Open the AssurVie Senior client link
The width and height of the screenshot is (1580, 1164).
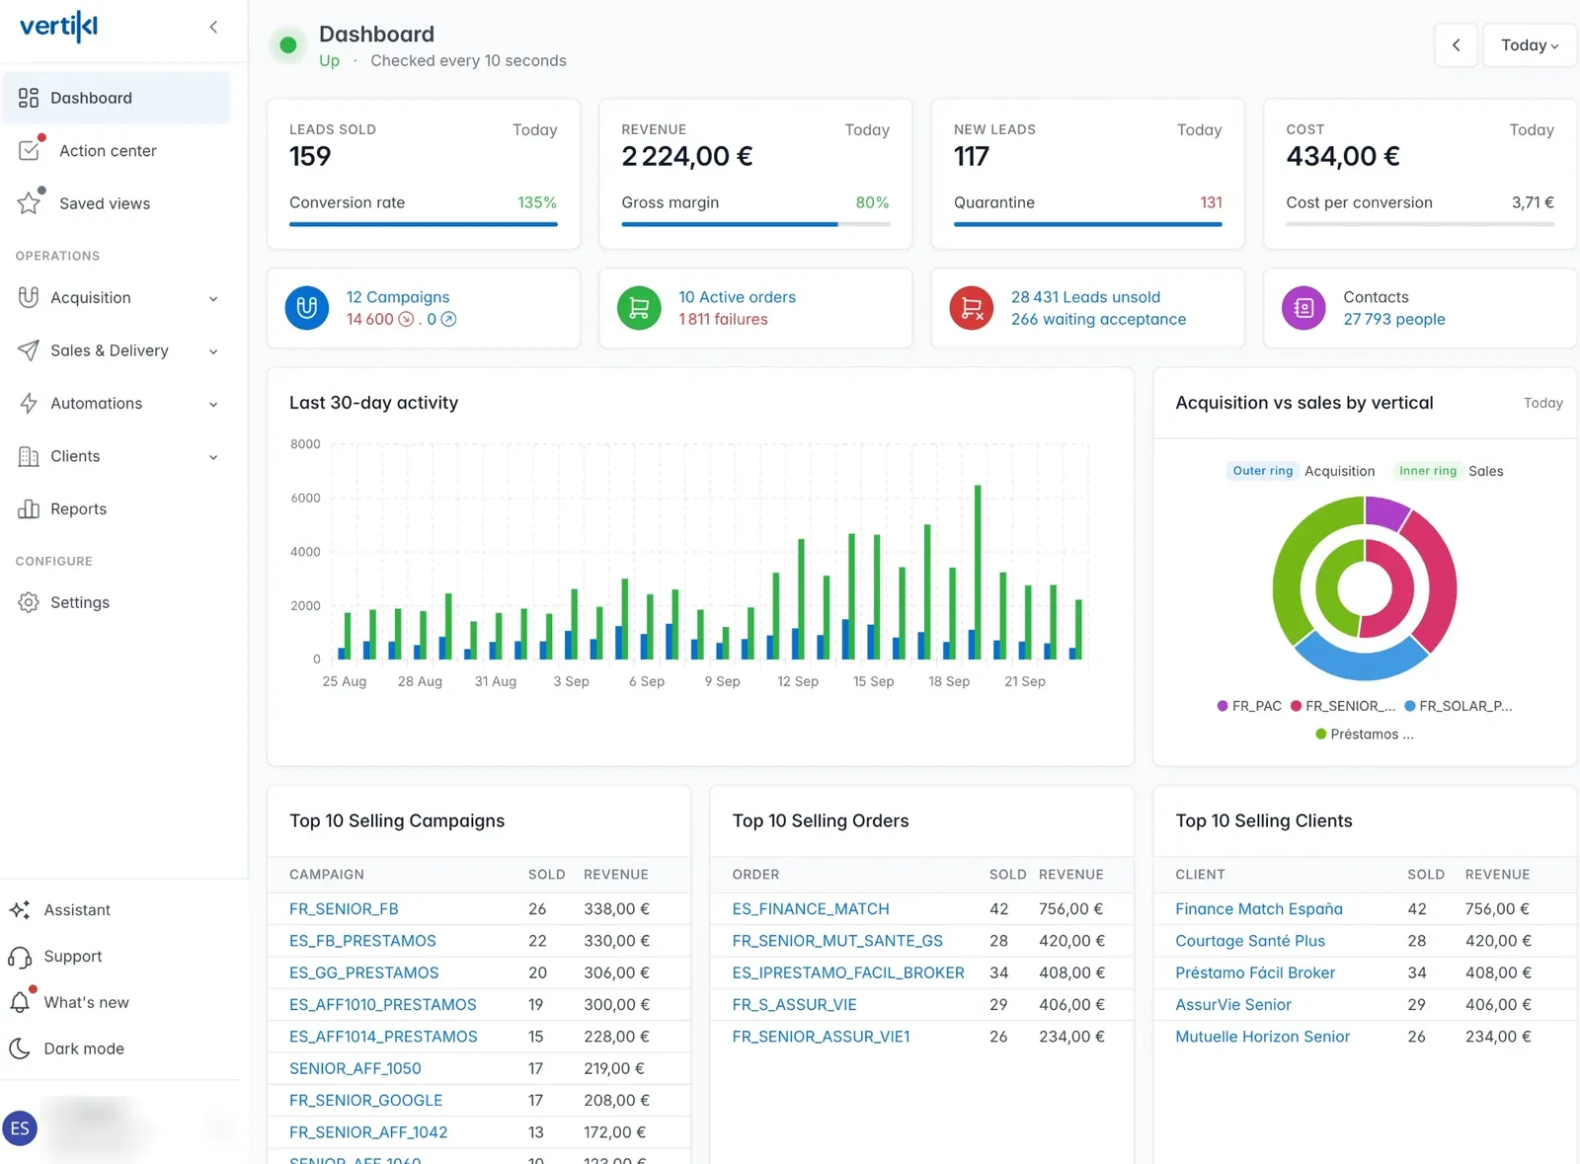click(x=1233, y=1004)
